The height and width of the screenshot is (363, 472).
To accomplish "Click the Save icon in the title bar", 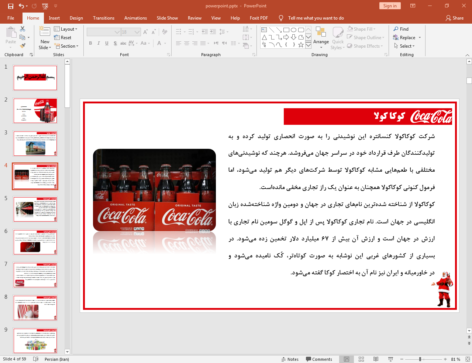I will (11, 6).
